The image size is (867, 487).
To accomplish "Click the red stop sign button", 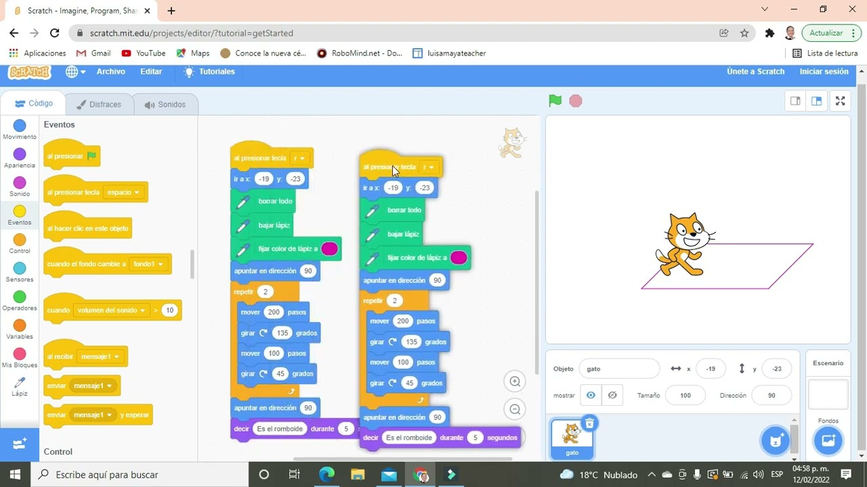I will pyautogui.click(x=576, y=101).
